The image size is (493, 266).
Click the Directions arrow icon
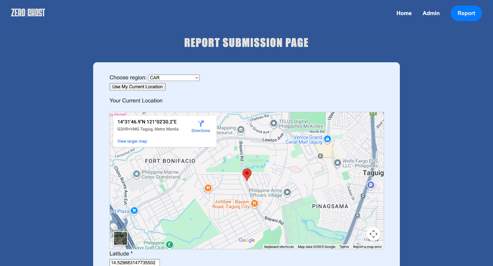coord(201,123)
